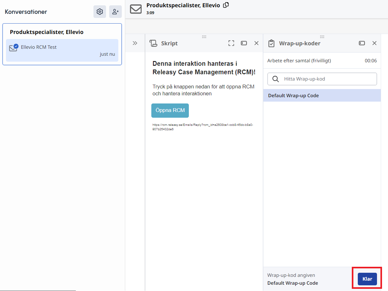
Task: Click the Skript panel drag handle
Action: pyautogui.click(x=204, y=36)
